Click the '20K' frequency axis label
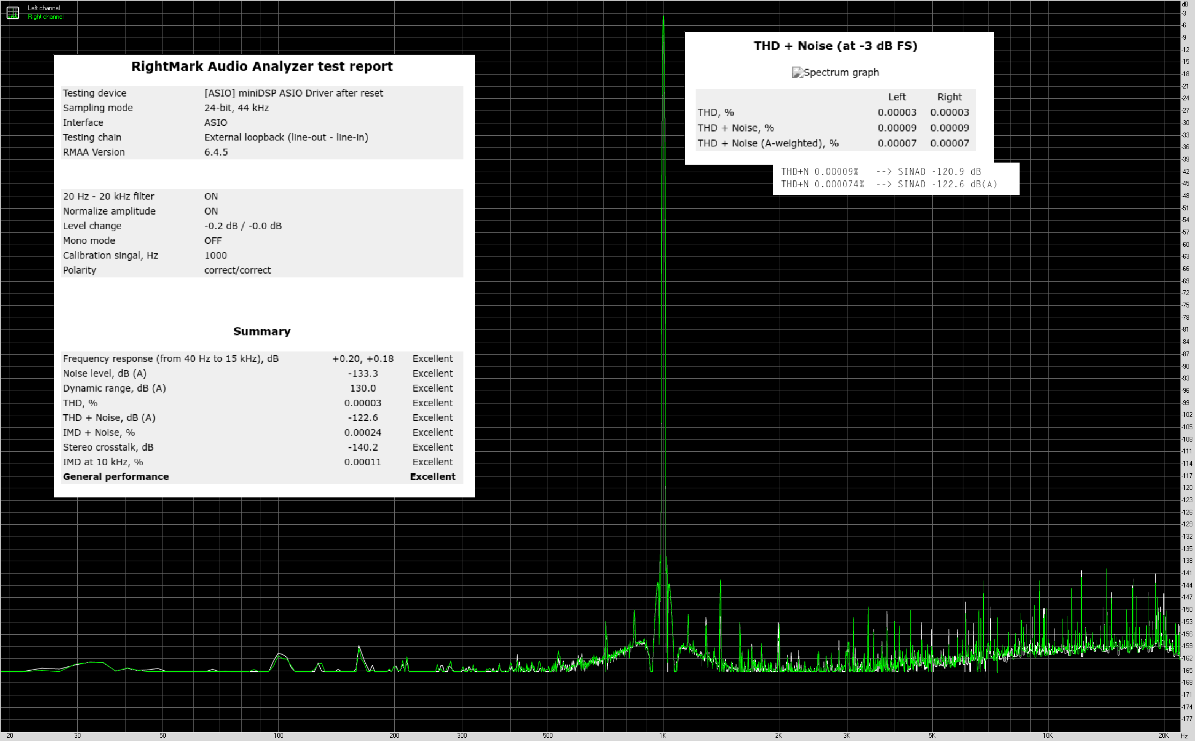Viewport: 1195px width, 741px height. 1163,736
